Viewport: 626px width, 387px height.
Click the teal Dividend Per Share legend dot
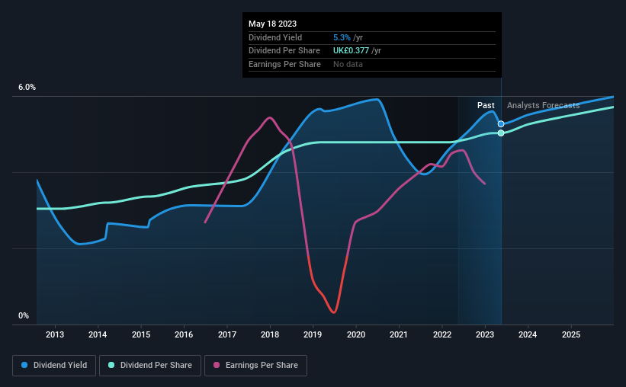pos(111,365)
